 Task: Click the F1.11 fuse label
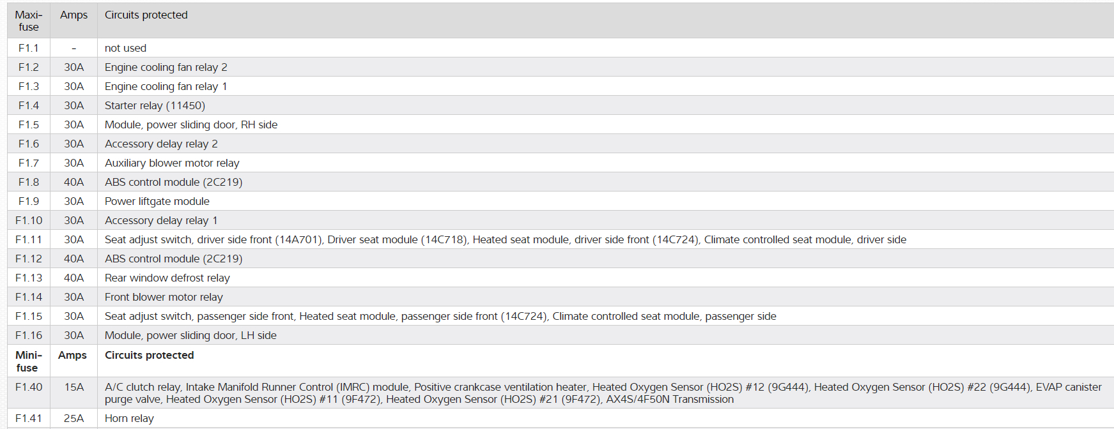pos(28,239)
